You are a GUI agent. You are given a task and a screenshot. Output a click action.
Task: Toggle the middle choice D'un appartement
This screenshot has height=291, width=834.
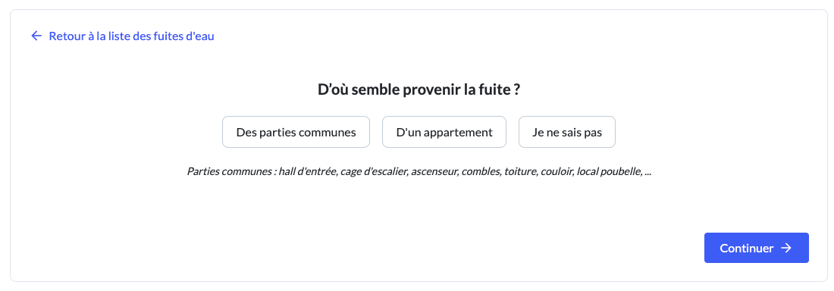pos(444,132)
